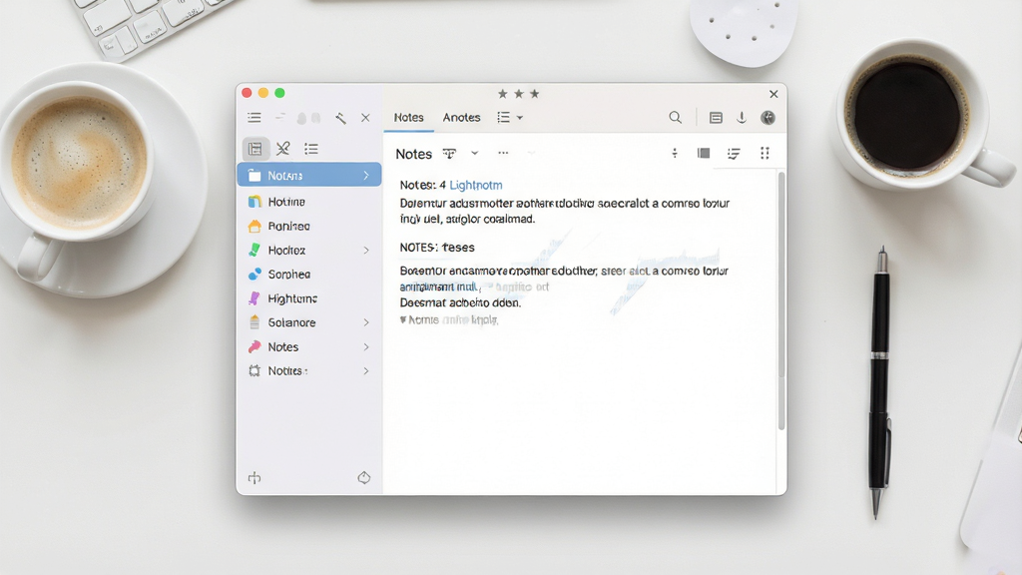Click the green flag icon by Hocitez
The image size is (1022, 575).
[x=255, y=251]
